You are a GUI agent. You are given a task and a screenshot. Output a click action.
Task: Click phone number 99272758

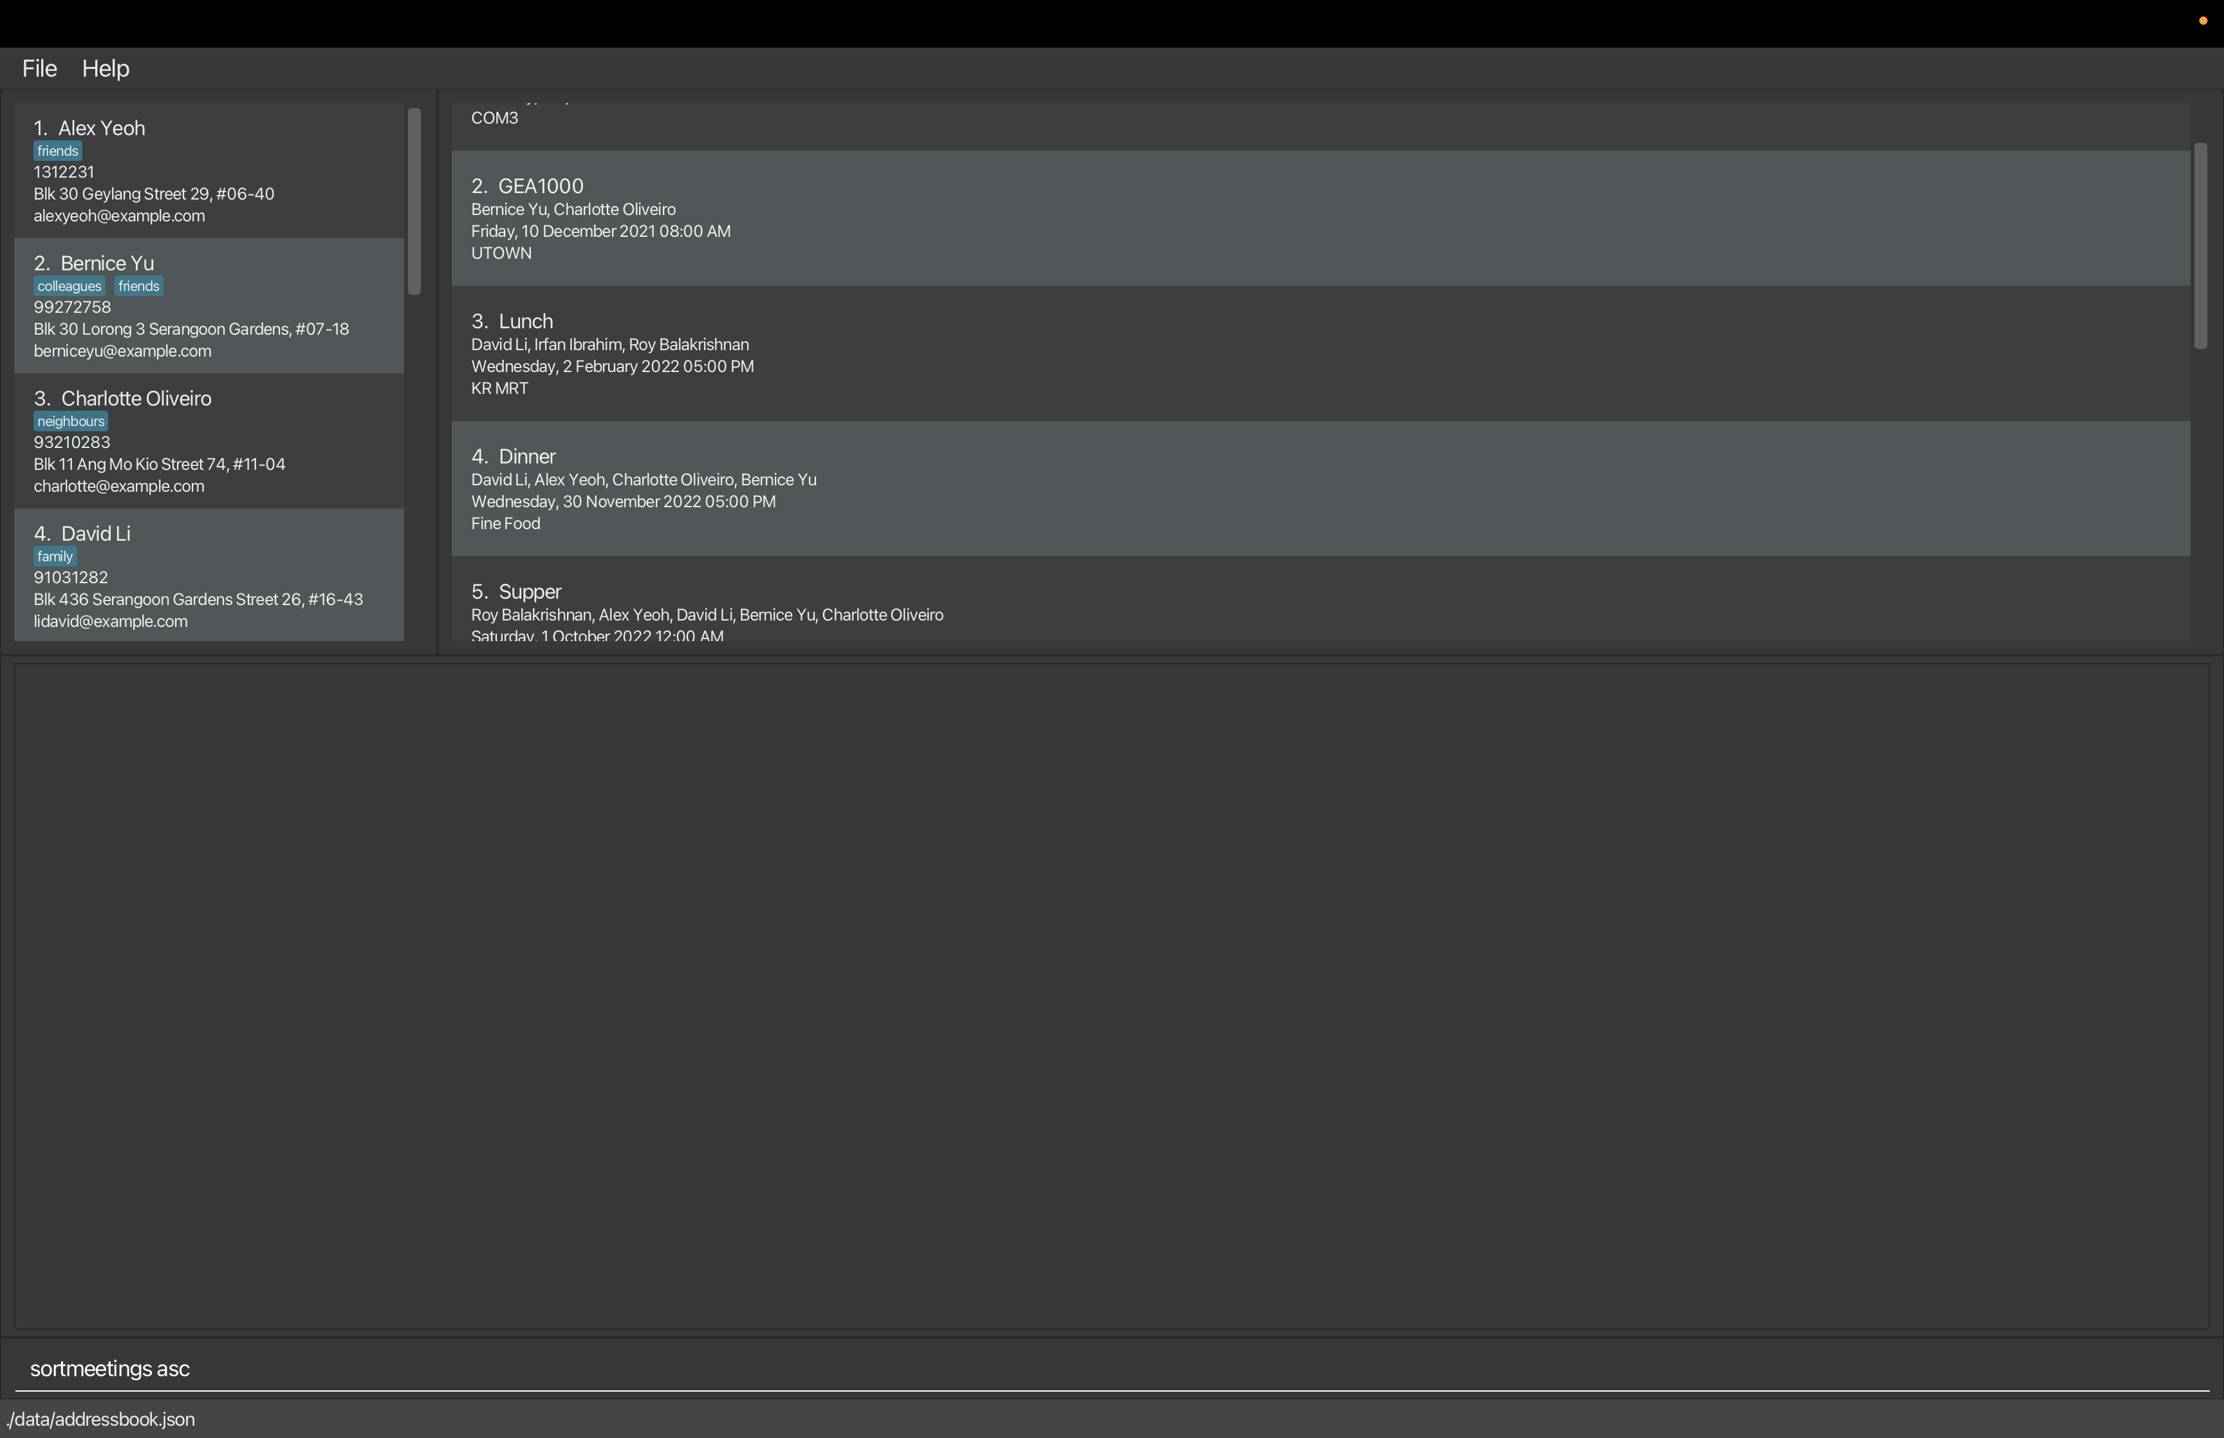tap(72, 307)
